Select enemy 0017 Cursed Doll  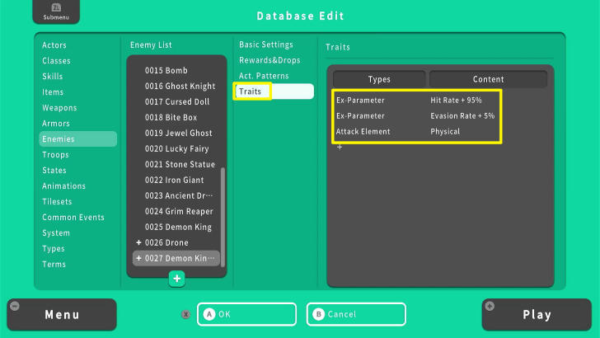click(x=176, y=102)
